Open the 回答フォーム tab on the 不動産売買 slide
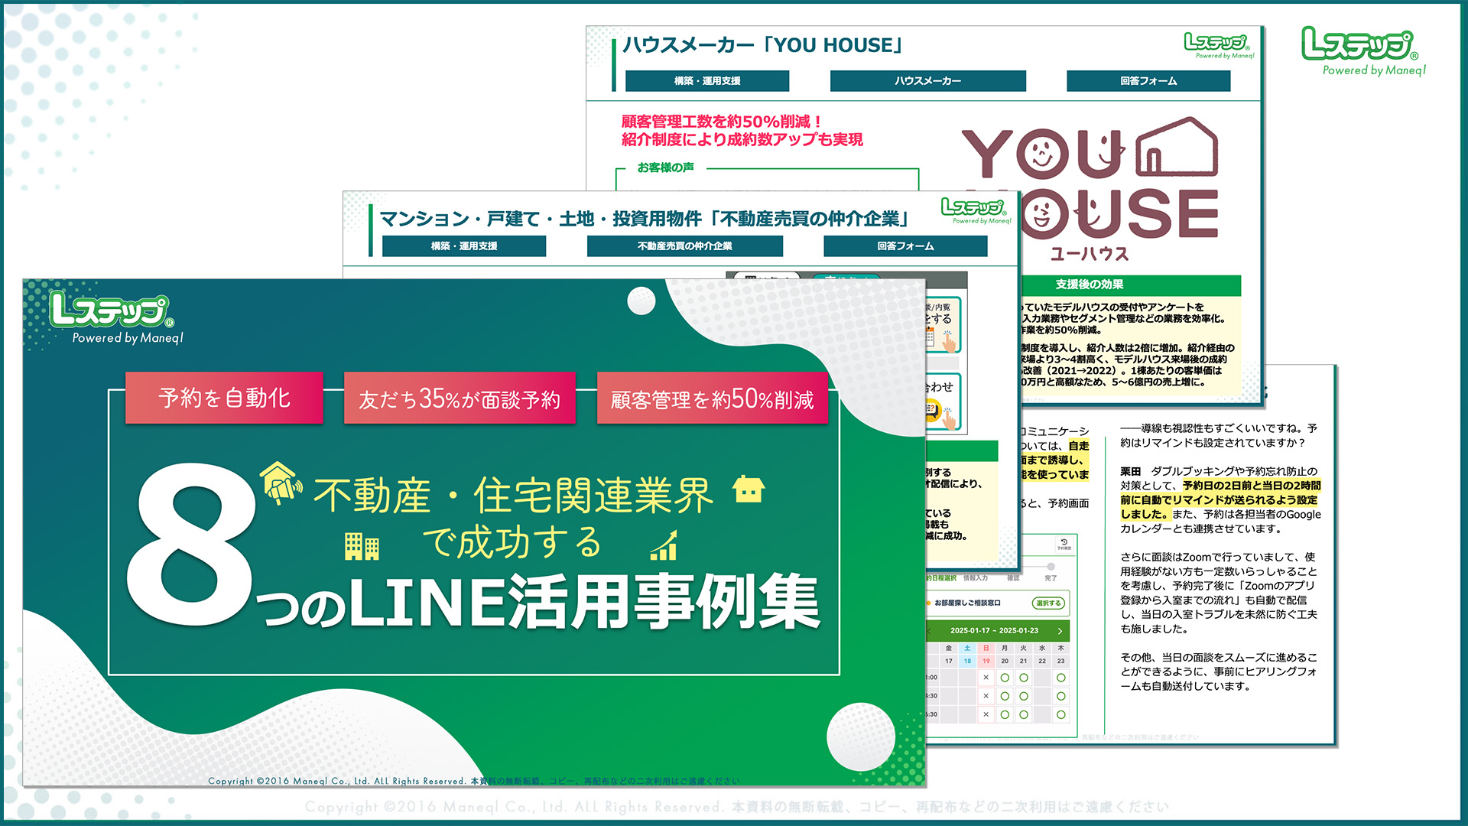Screen dimensions: 1468x826 pos(905,246)
